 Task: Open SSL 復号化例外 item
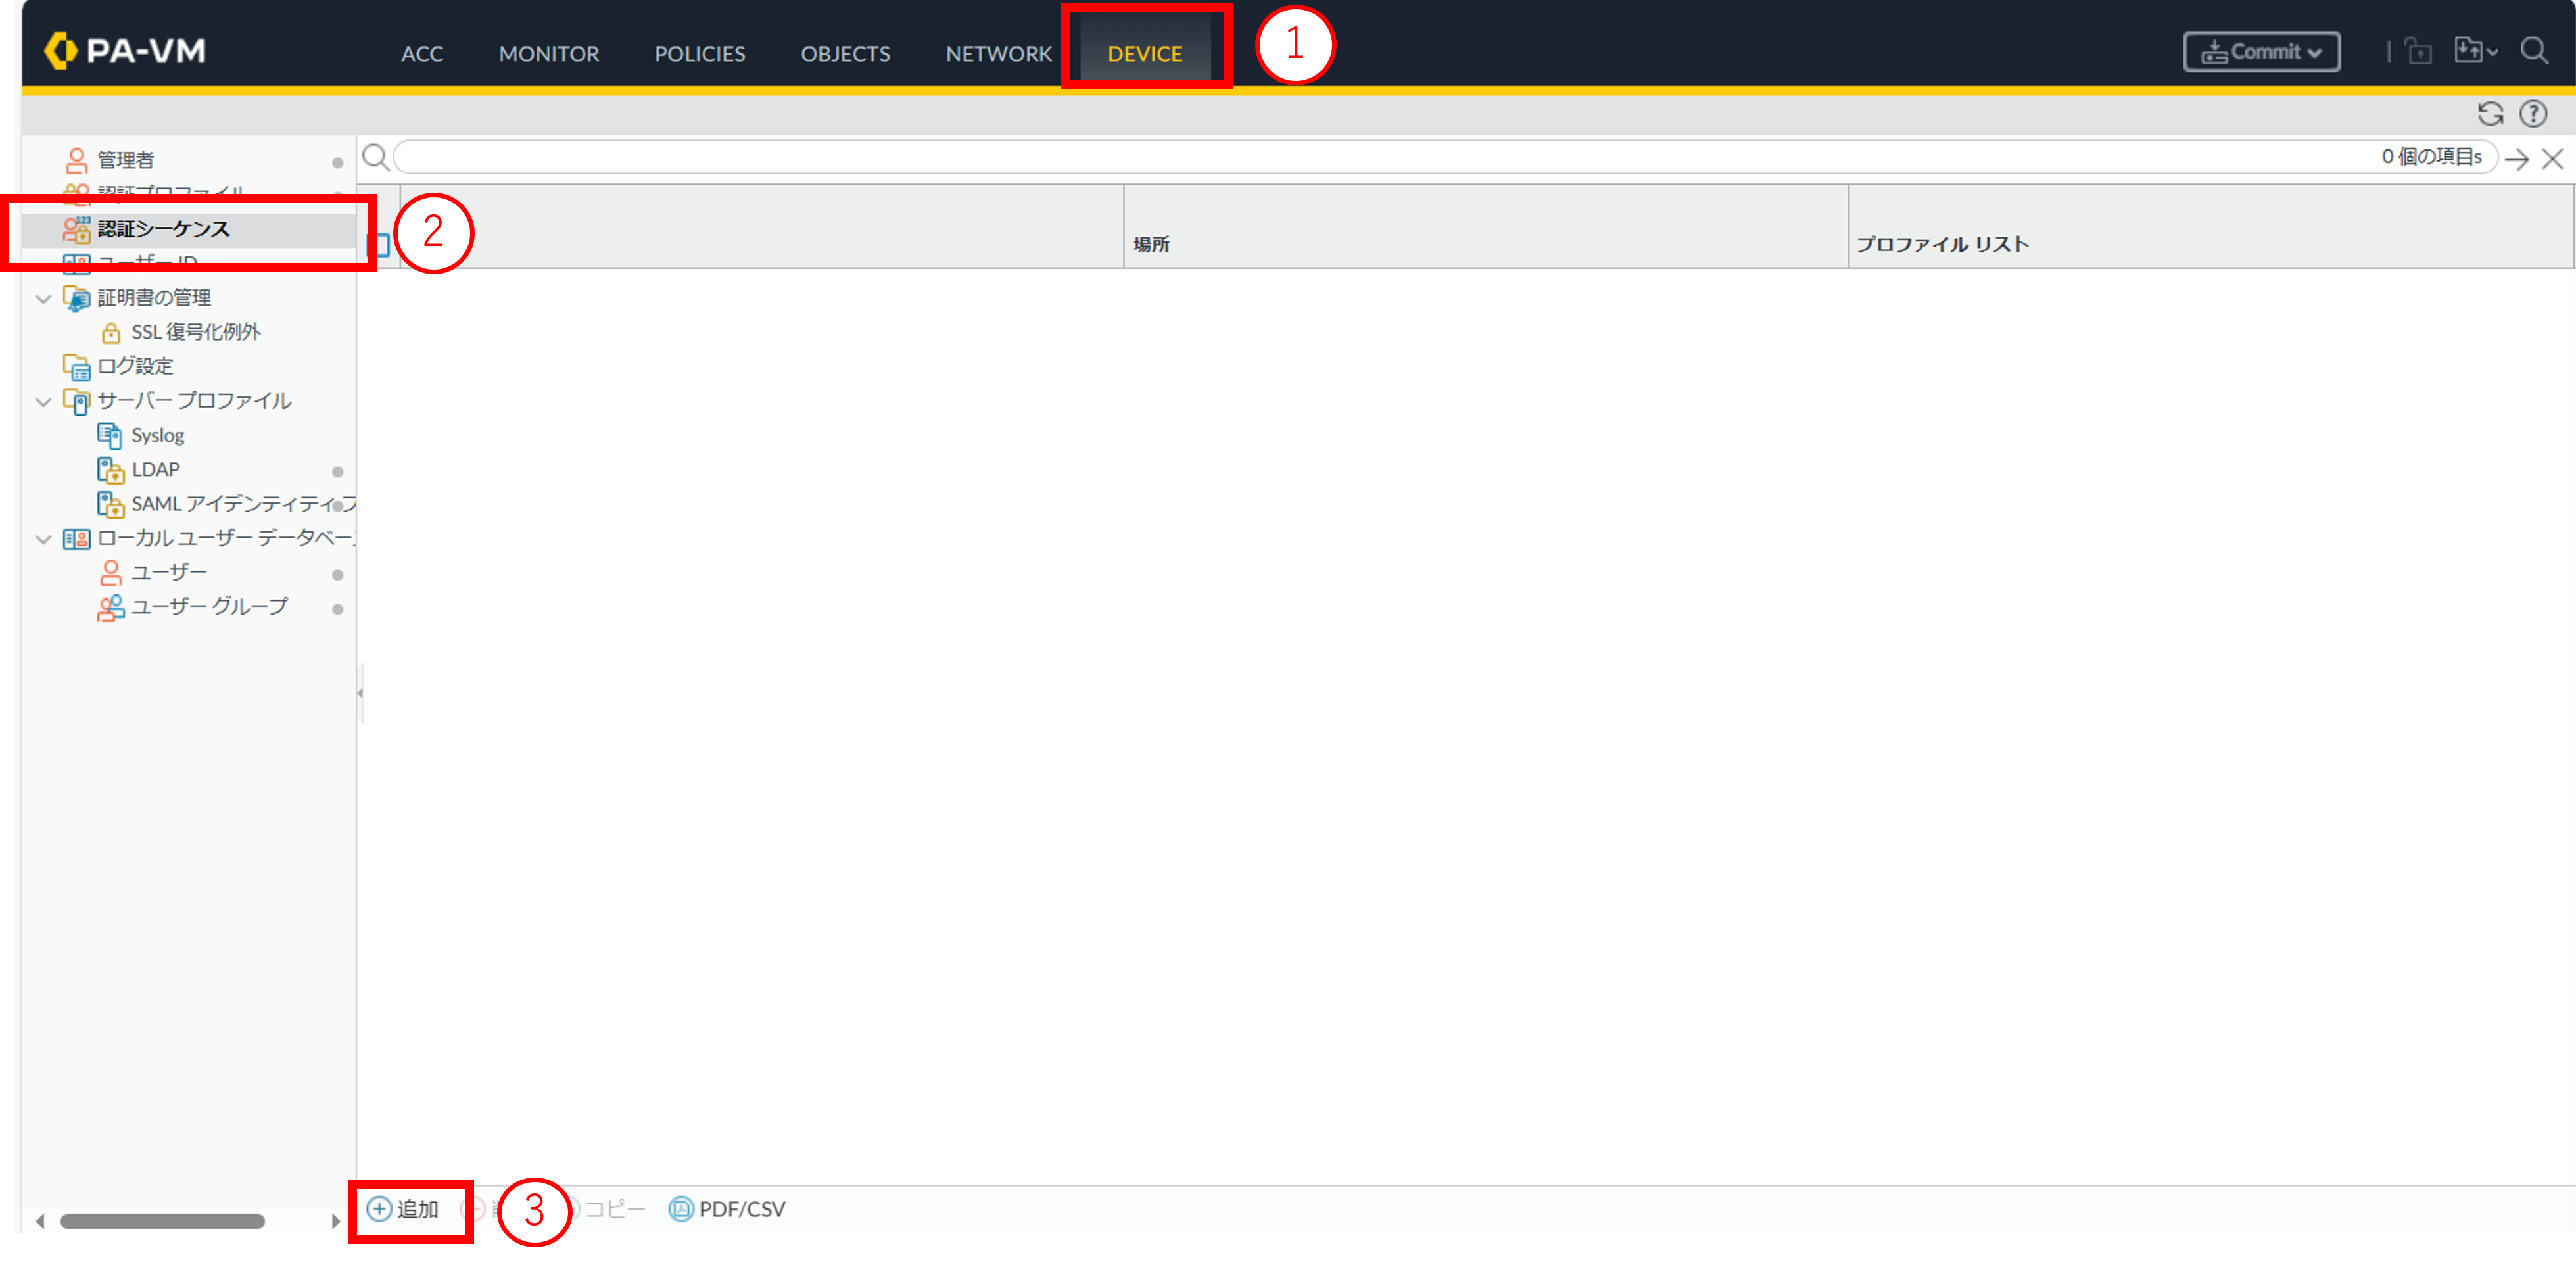click(195, 332)
